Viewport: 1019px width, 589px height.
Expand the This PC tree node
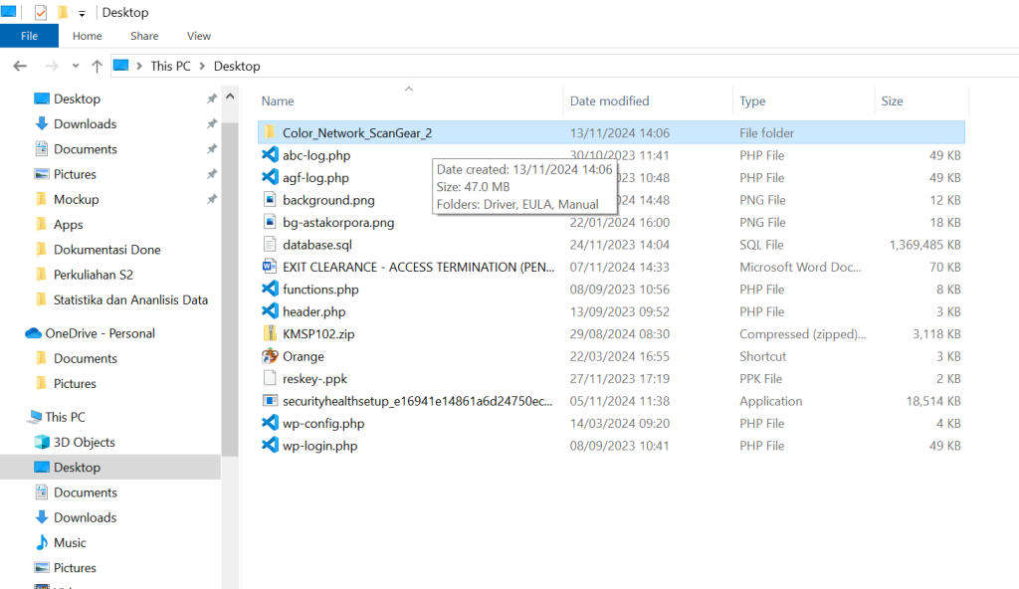pos(13,417)
